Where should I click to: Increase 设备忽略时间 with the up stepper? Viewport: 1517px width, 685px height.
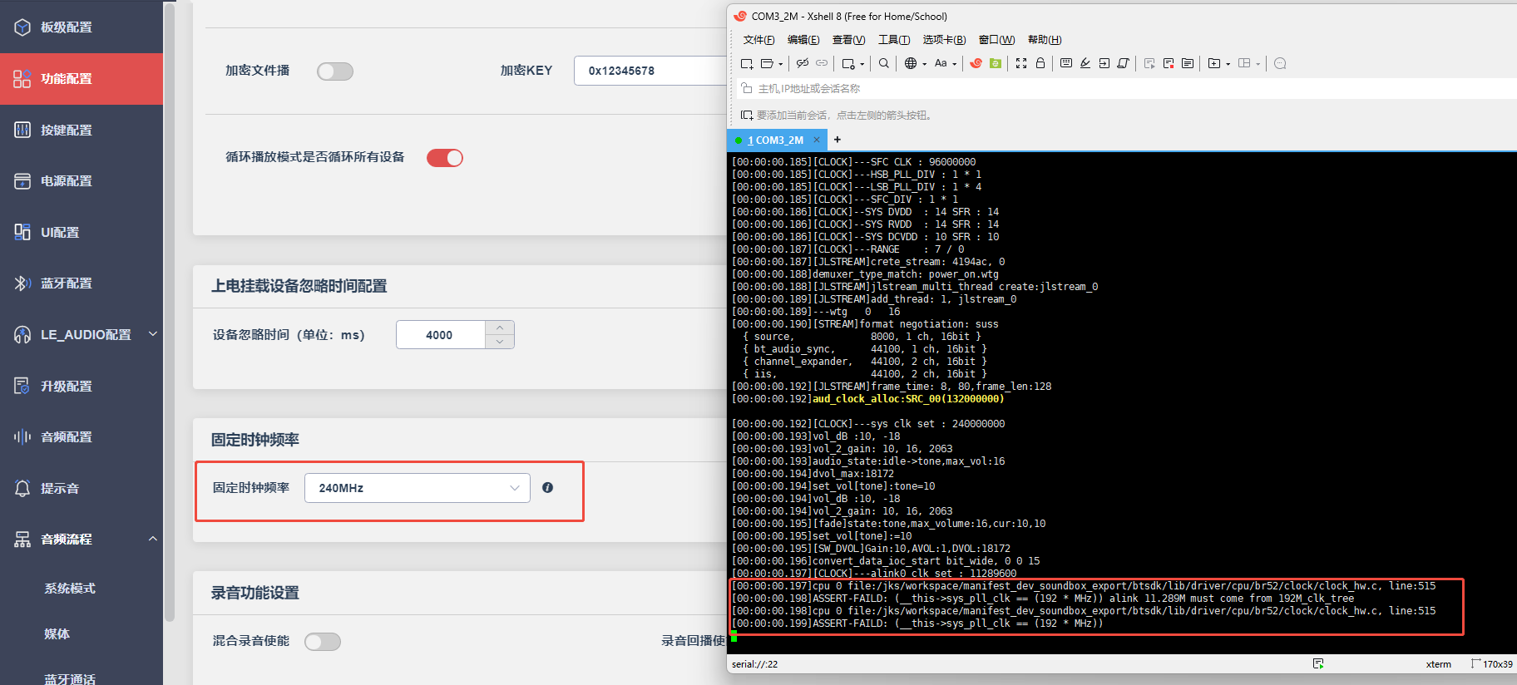coord(500,328)
